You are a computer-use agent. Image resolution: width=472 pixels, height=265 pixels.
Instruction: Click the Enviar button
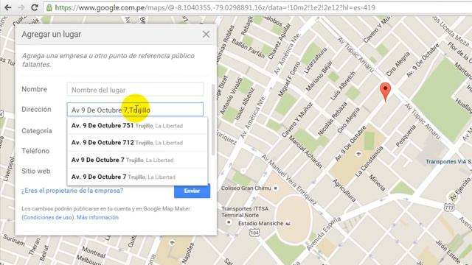(x=192, y=191)
